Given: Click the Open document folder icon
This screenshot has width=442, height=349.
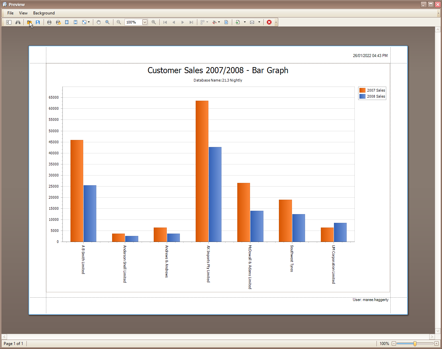Looking at the screenshot, I should (29, 22).
